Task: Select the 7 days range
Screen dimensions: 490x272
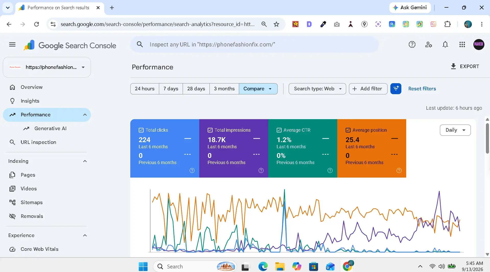Action: point(171,89)
